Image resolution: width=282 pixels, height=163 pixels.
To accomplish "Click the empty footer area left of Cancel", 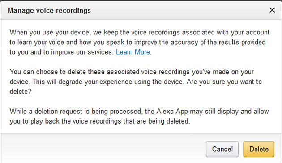I will (103, 149).
